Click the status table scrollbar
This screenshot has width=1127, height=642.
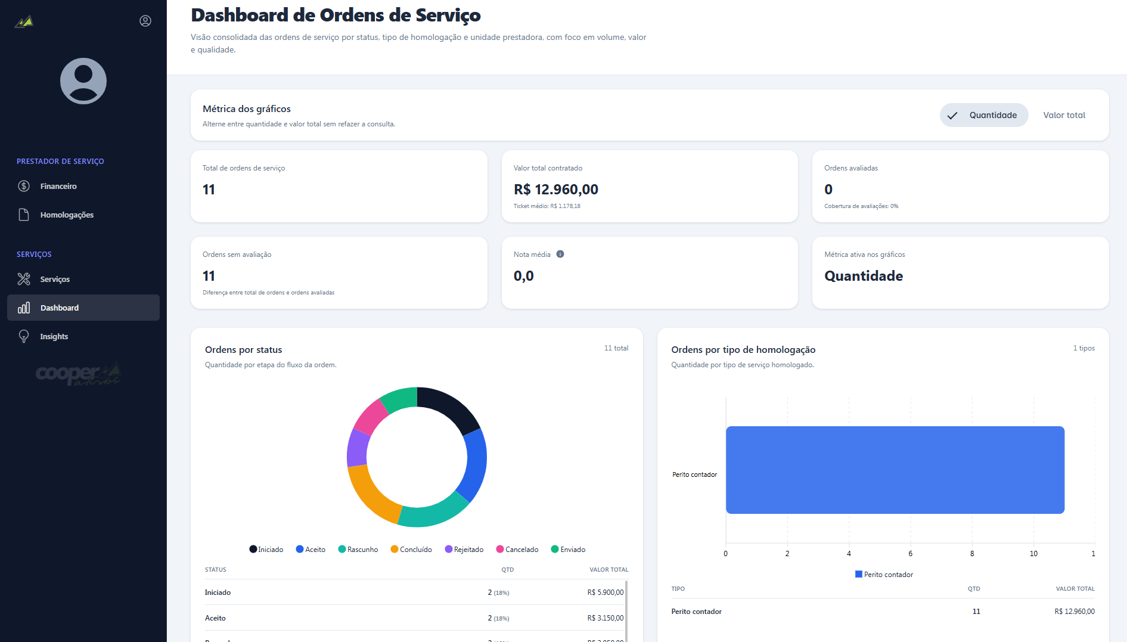626,611
